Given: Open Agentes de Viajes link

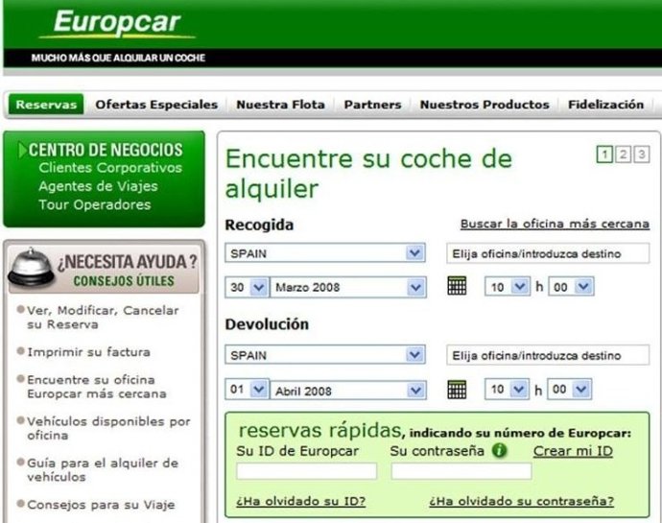Looking at the screenshot, I should [x=98, y=186].
